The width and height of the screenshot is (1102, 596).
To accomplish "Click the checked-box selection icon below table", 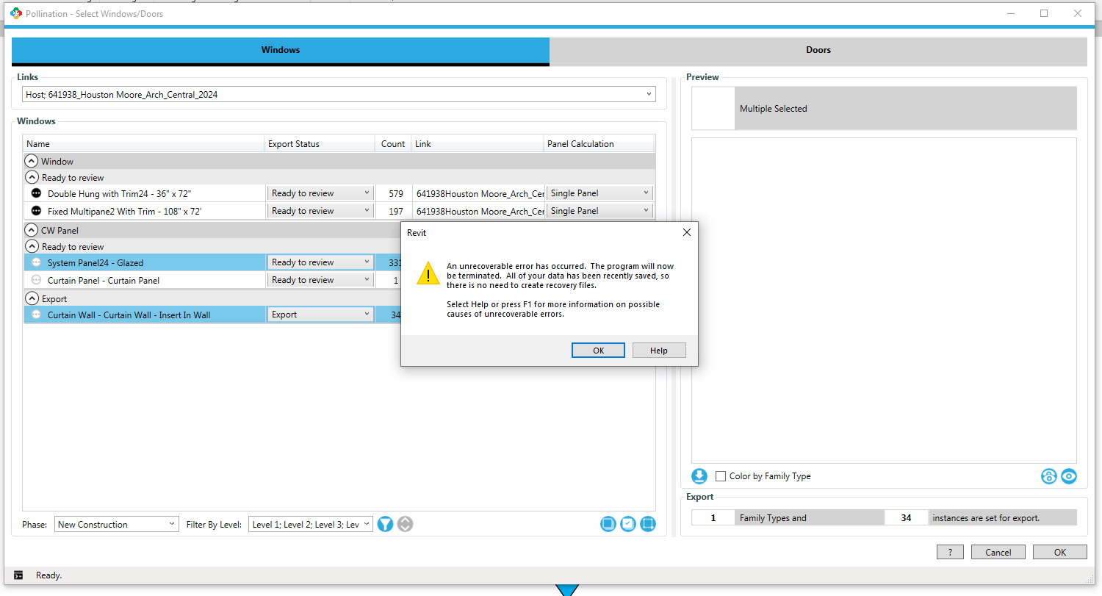I will point(627,524).
